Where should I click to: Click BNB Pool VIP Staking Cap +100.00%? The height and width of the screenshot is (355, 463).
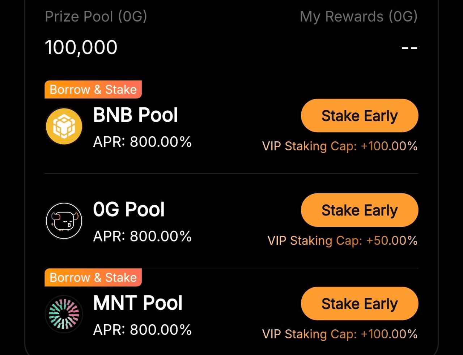340,146
